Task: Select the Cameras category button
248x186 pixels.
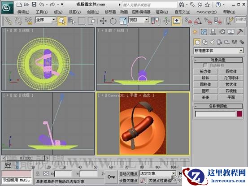Action: (x=220, y=42)
